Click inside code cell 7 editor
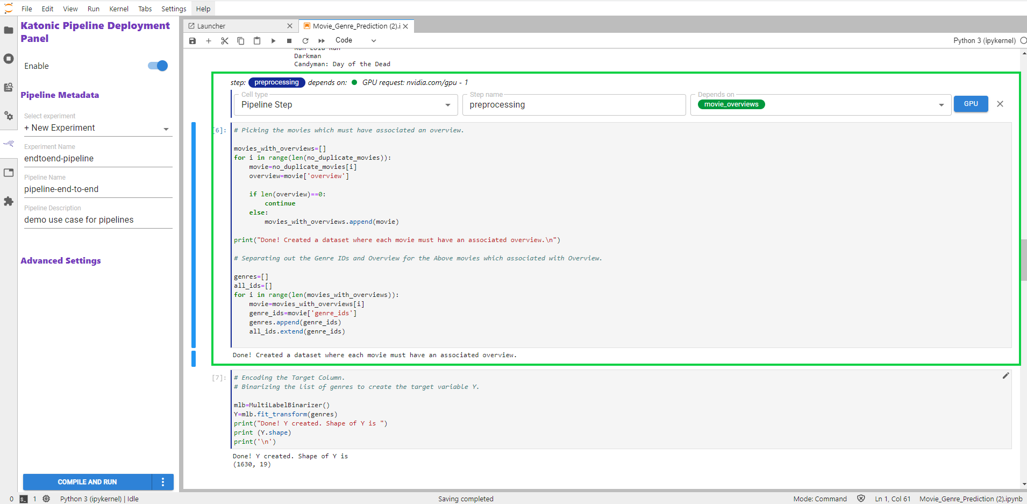Image resolution: width=1027 pixels, height=504 pixels. 621,409
